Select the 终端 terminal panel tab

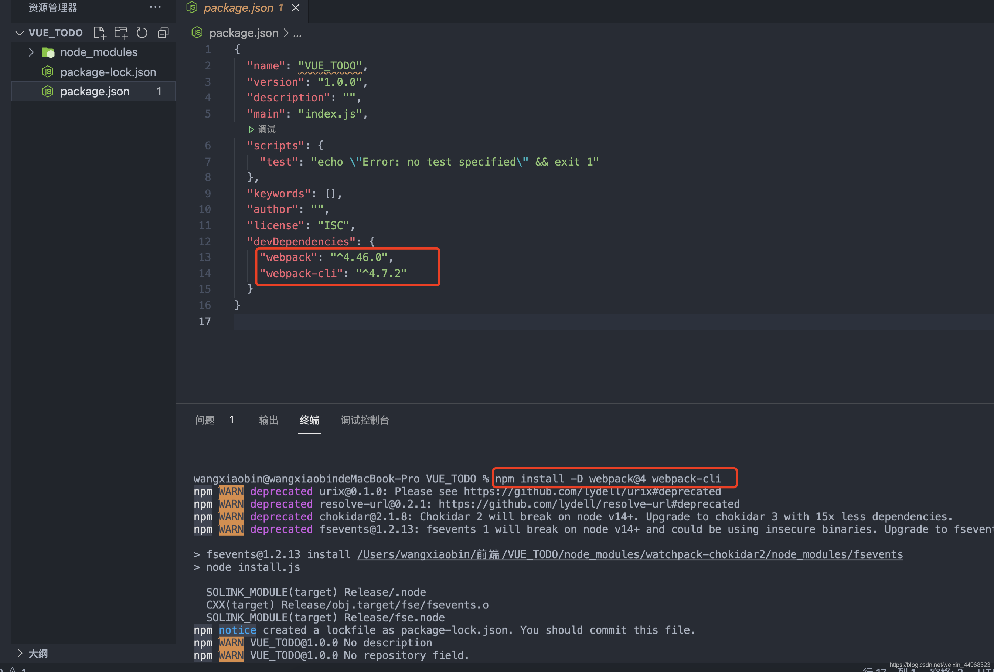[x=309, y=420]
